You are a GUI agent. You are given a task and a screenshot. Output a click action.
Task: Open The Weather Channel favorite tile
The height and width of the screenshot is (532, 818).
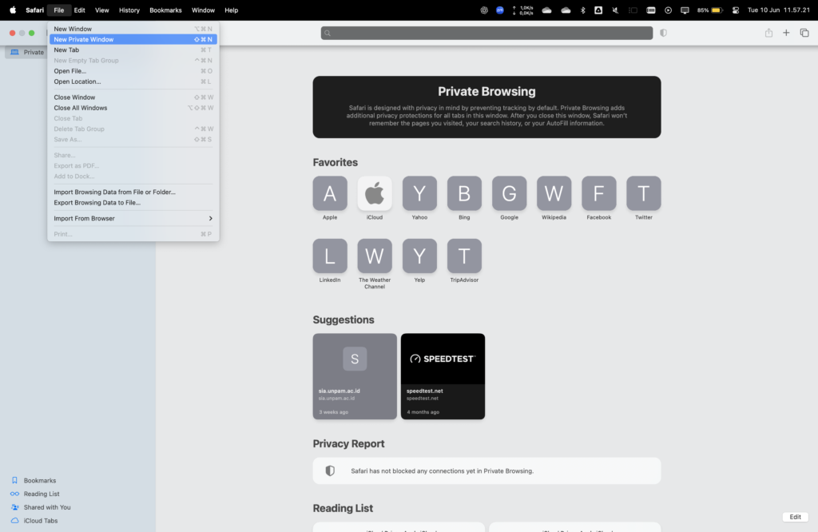(x=375, y=256)
